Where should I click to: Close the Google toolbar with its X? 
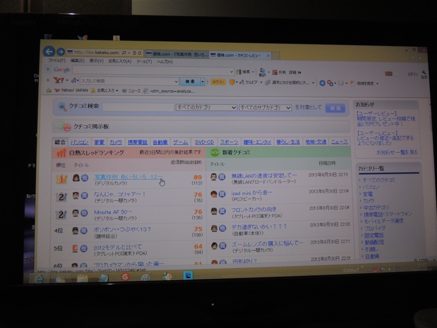point(48,69)
